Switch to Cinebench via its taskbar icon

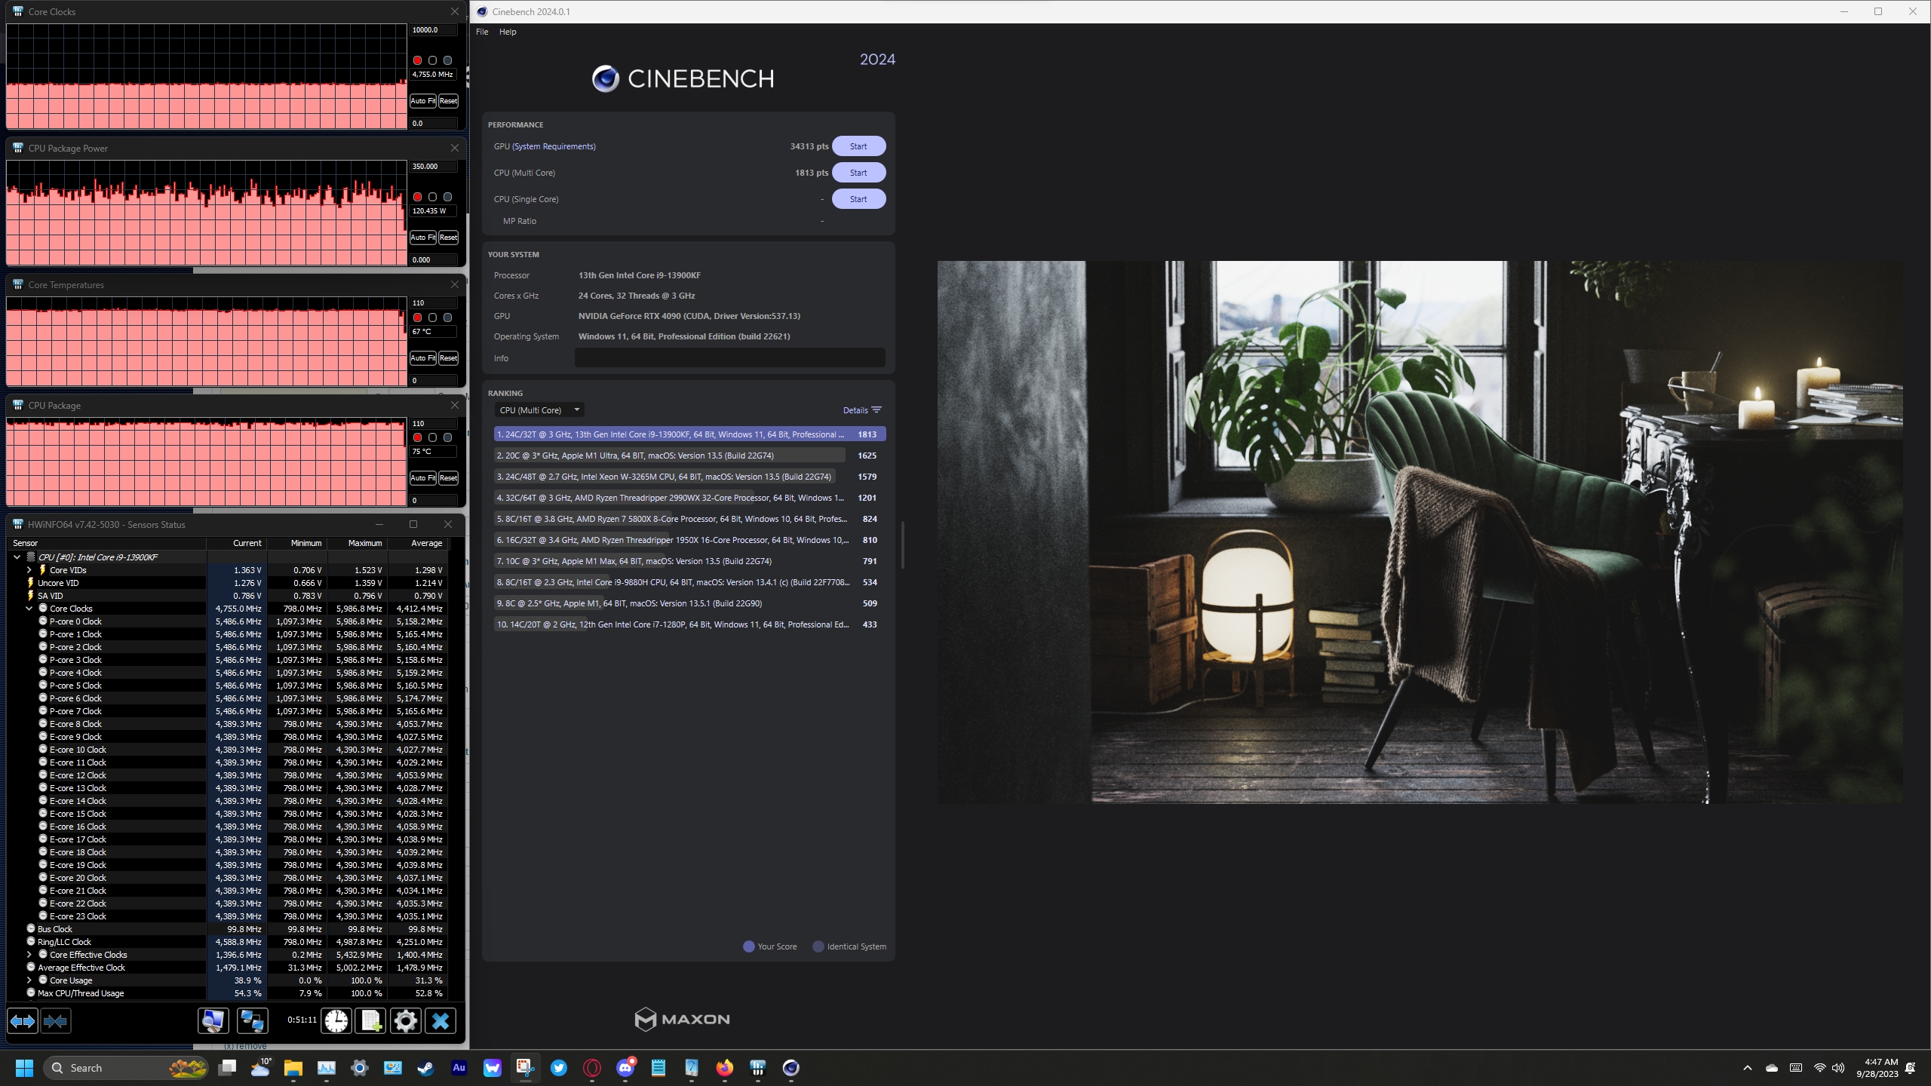point(791,1068)
